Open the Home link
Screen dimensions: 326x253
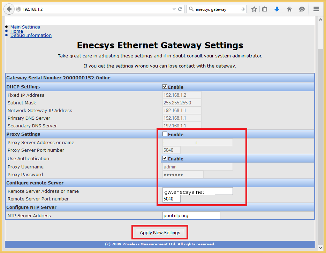click(x=17, y=31)
